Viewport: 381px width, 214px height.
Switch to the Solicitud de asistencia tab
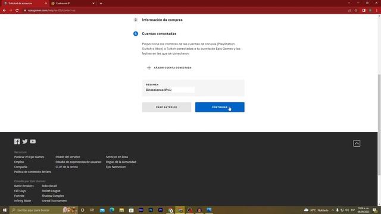[24, 4]
